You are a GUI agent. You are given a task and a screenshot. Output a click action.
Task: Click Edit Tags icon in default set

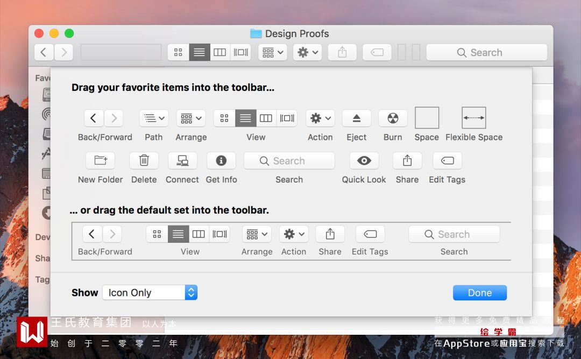point(370,234)
